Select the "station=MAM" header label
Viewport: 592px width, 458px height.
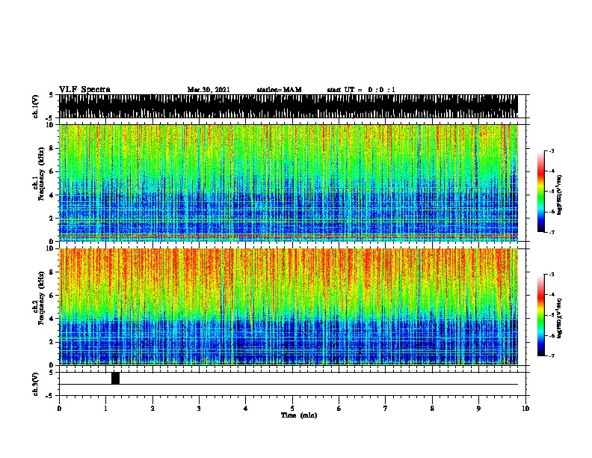click(279, 90)
